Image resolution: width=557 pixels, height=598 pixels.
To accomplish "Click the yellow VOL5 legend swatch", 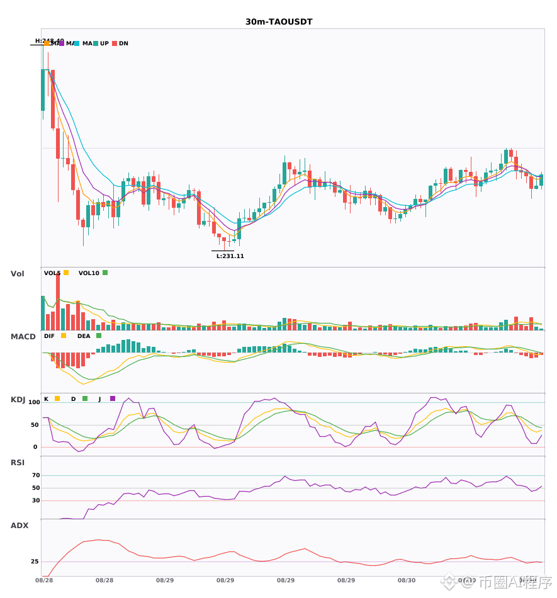I will click(x=66, y=273).
